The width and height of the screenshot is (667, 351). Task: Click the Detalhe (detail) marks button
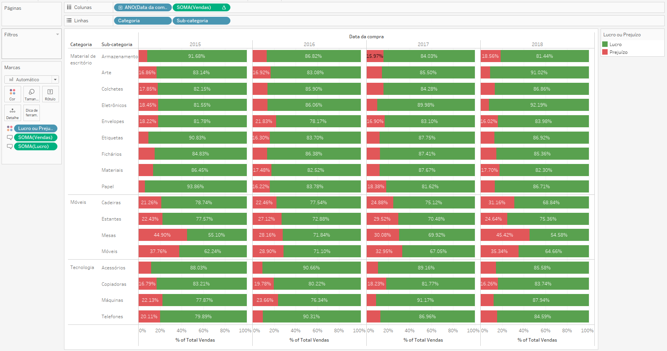[x=12, y=113]
